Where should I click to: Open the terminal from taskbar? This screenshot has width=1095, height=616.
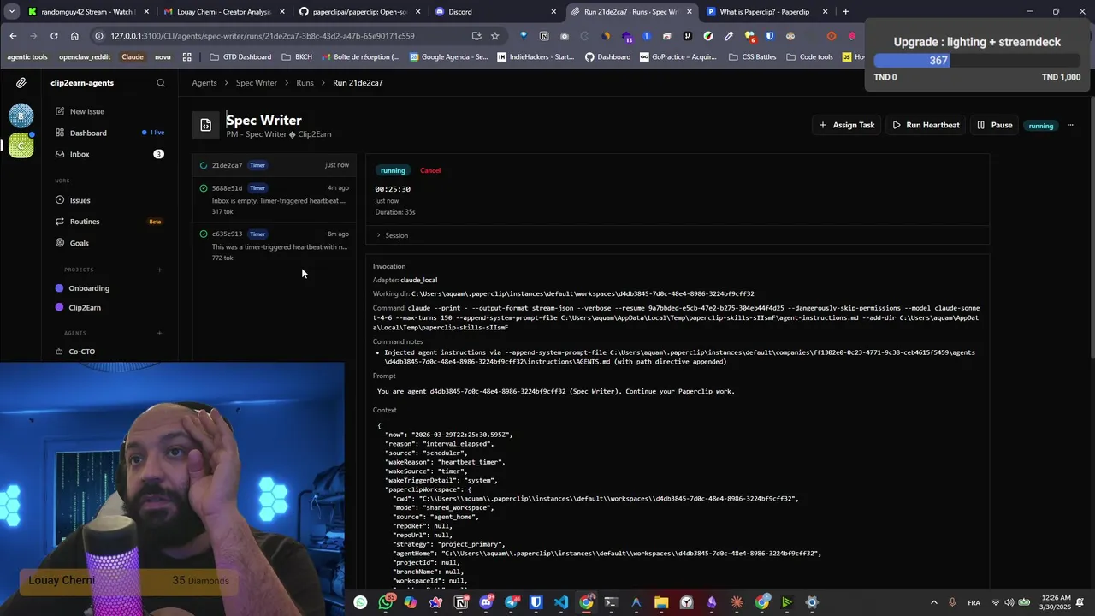[611, 602]
